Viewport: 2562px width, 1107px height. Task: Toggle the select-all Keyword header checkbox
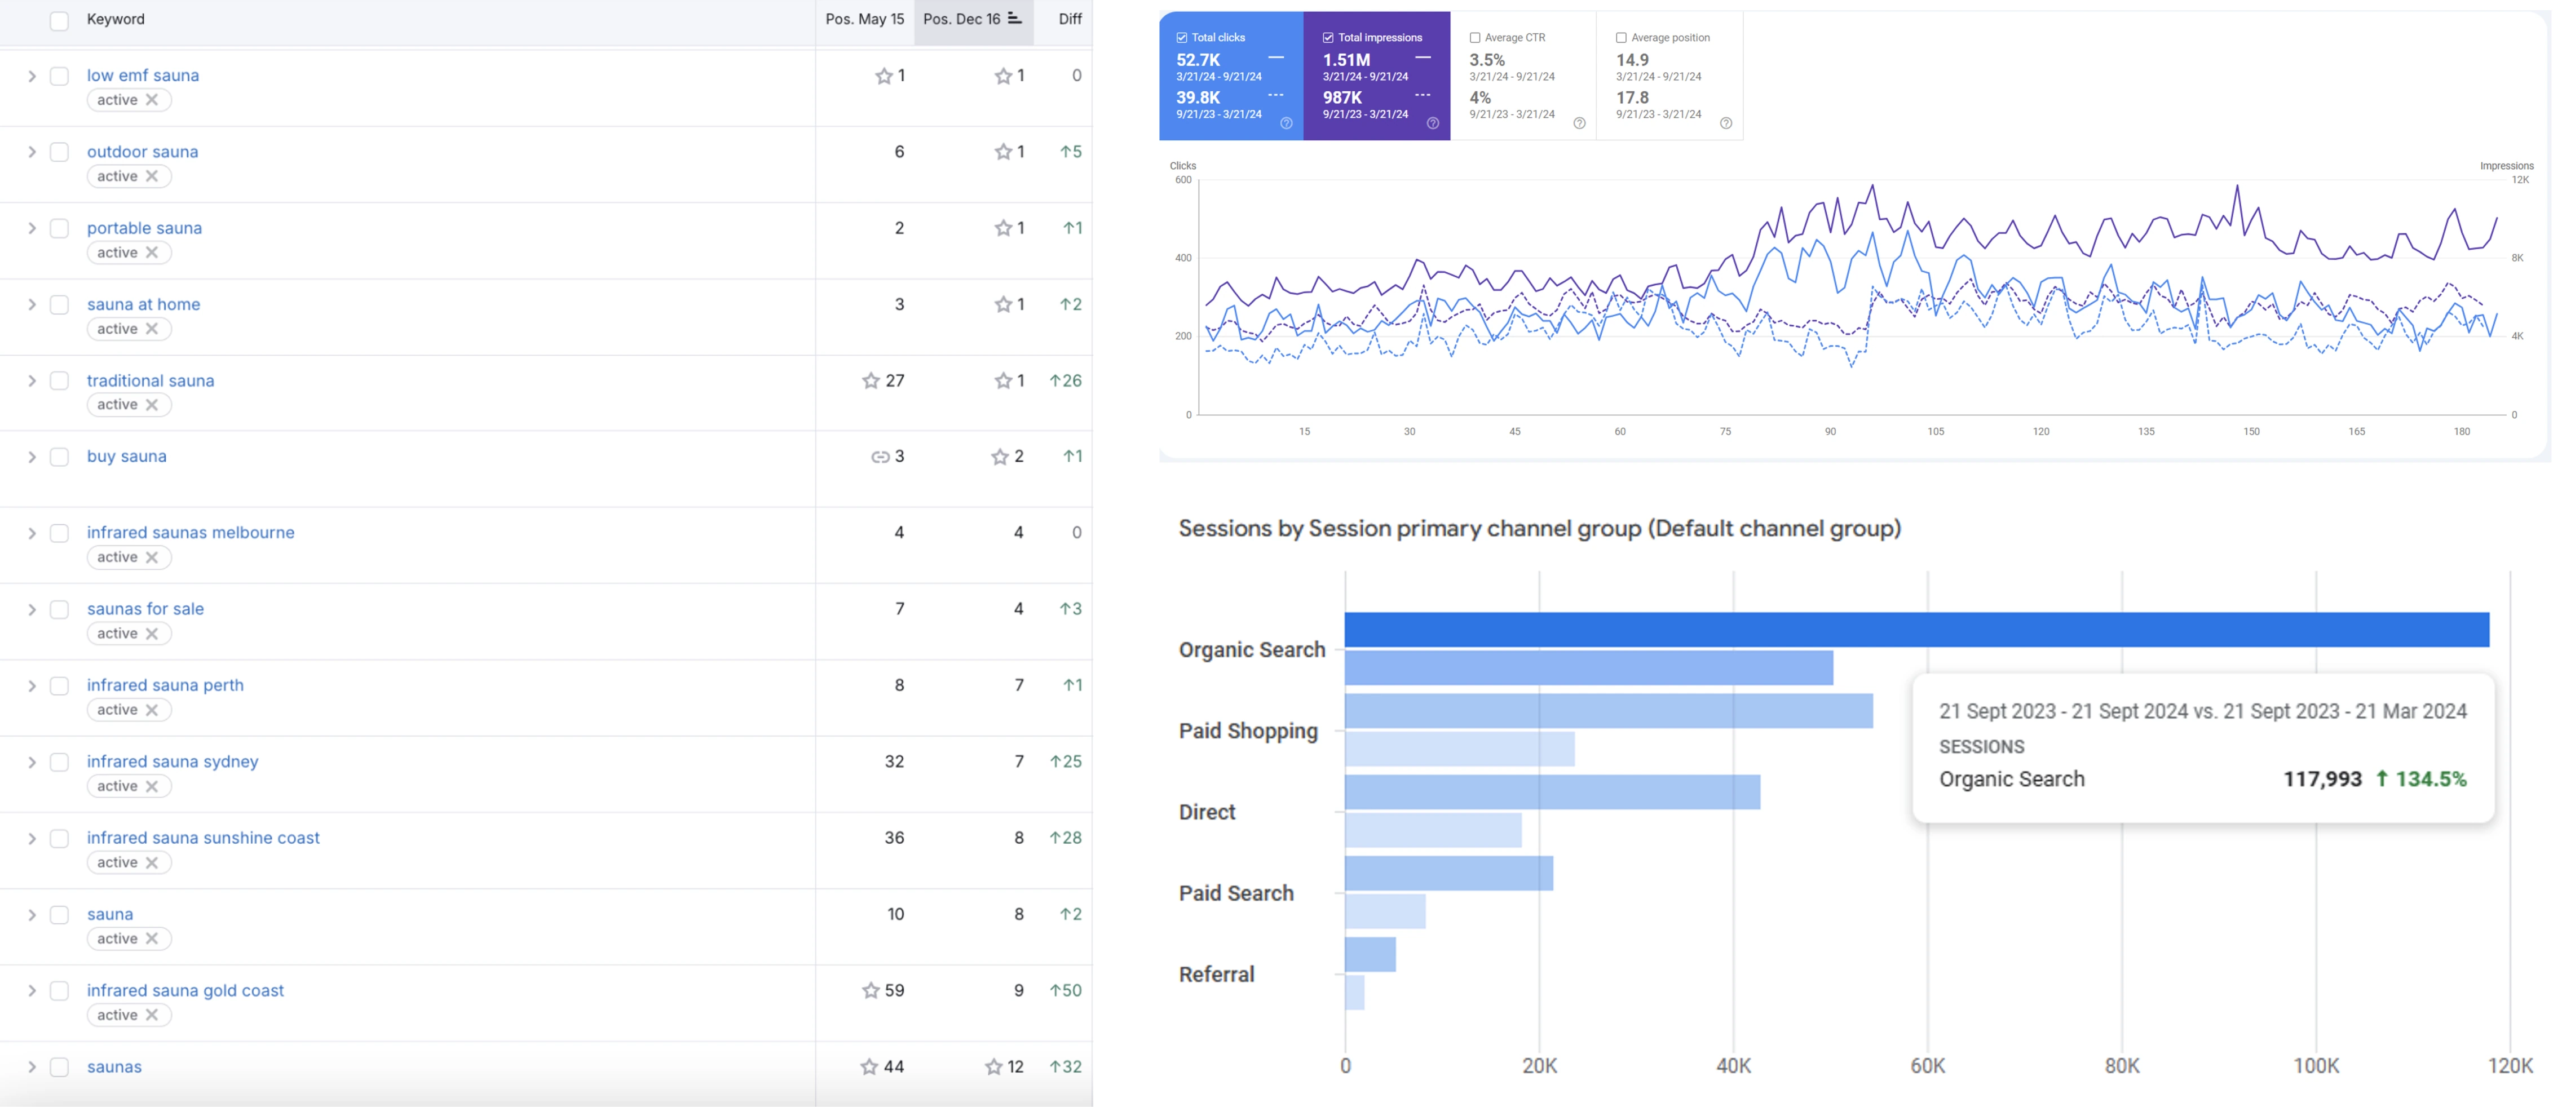[x=60, y=21]
